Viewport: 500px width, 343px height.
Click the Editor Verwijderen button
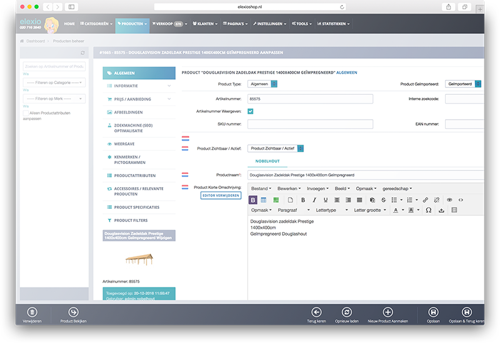(x=221, y=195)
